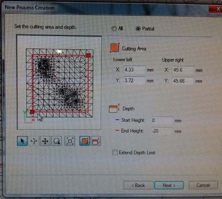Click the Lower left Y field

(134, 80)
